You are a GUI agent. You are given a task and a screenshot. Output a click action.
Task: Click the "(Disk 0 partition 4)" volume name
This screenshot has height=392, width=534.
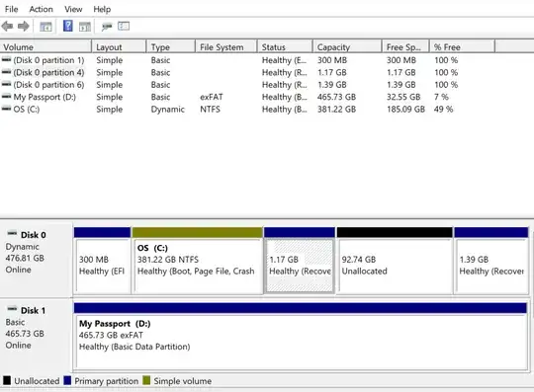pyautogui.click(x=48, y=72)
